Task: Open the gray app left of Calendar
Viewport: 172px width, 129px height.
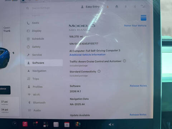Action: pos(56,124)
